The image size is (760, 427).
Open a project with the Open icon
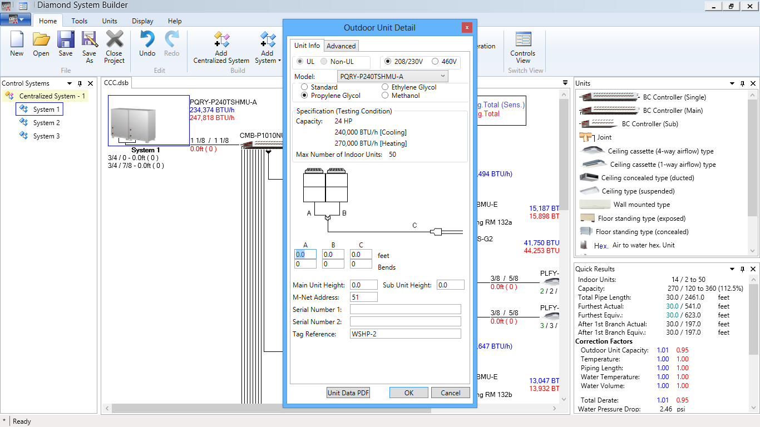pyautogui.click(x=41, y=44)
